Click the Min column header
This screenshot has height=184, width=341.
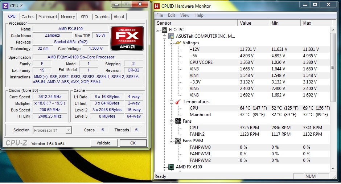[285, 23]
